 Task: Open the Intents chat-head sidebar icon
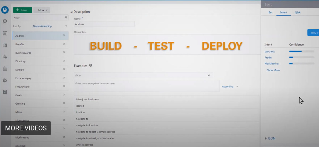[x=5, y=21]
